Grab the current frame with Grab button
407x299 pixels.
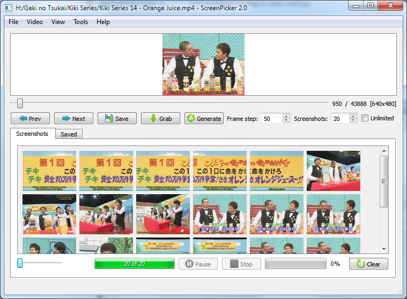(160, 118)
